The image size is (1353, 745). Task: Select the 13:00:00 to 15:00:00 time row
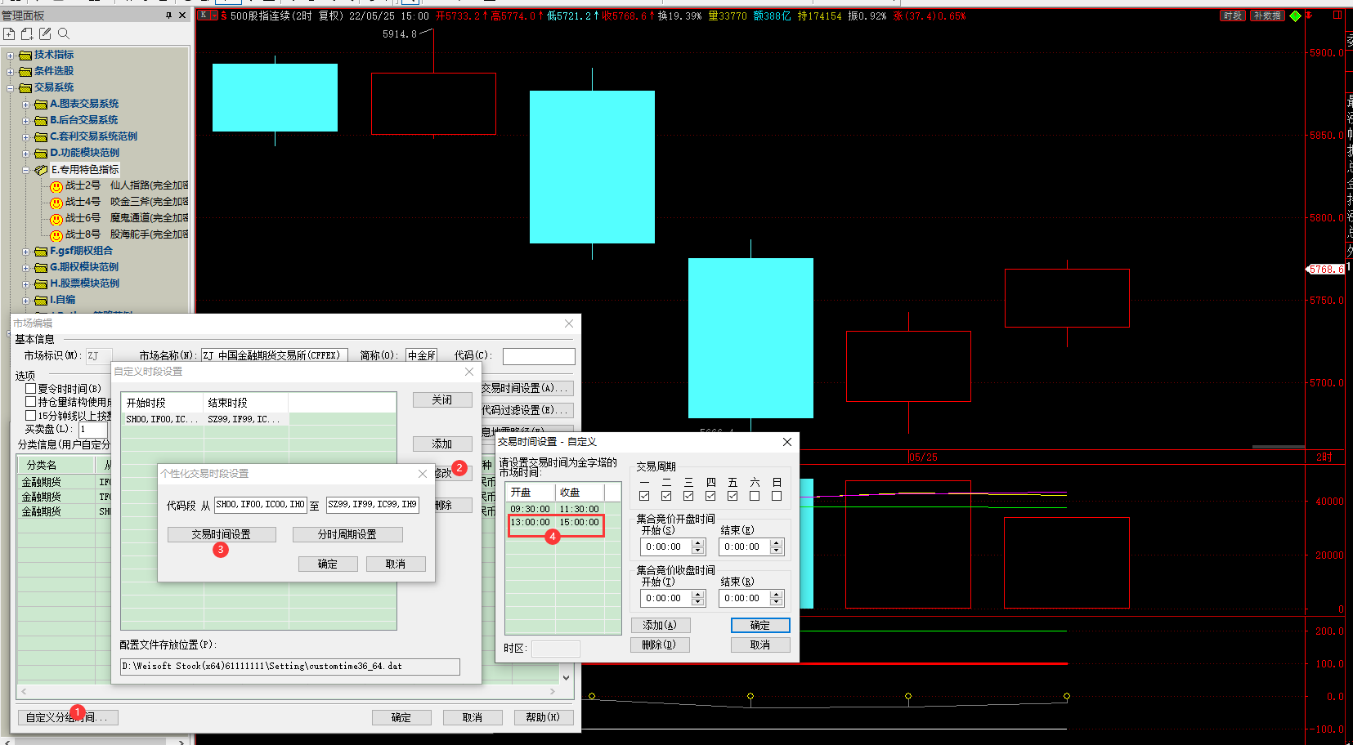pos(556,523)
